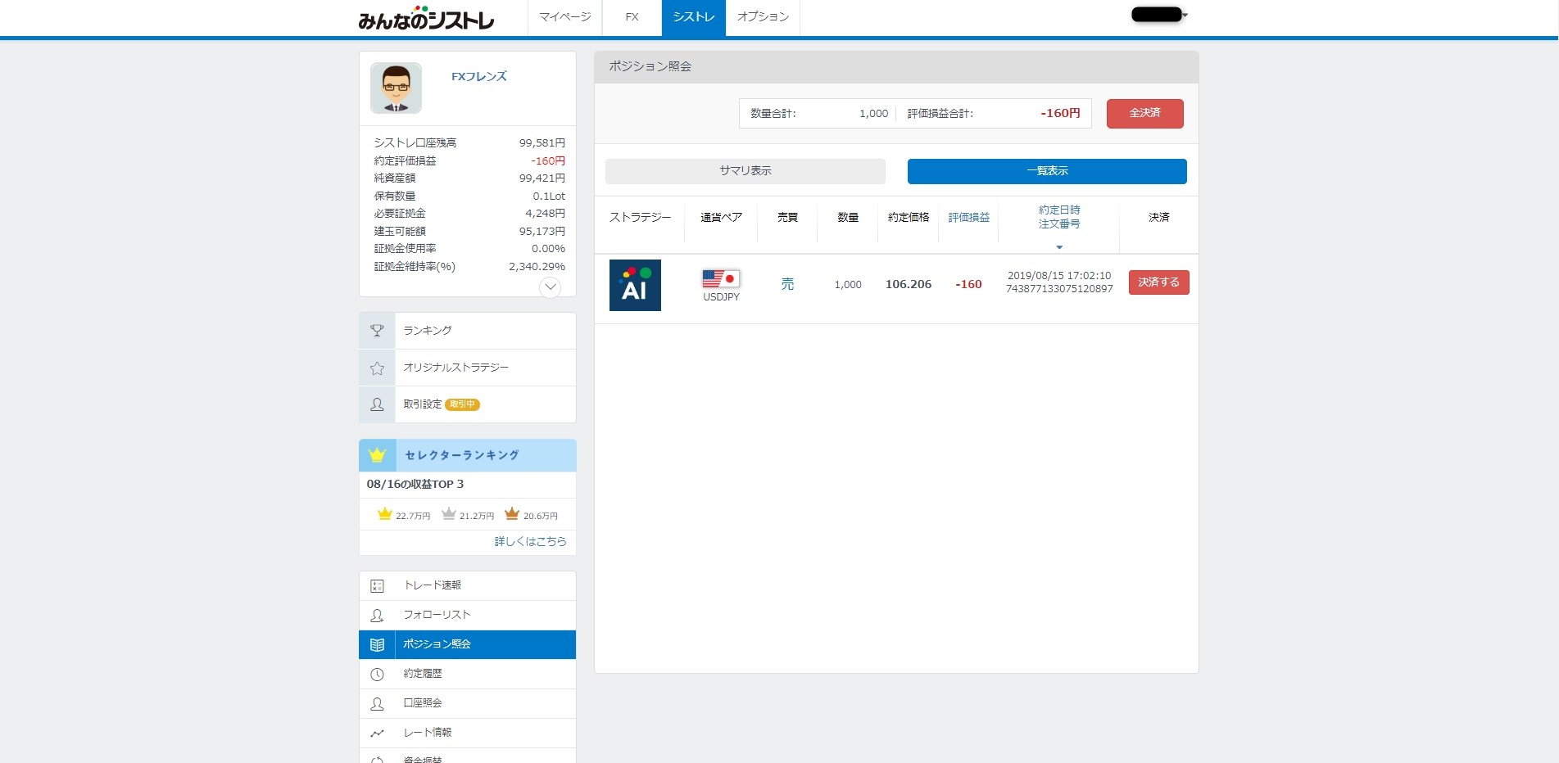Image resolution: width=1559 pixels, height=763 pixels.
Task: Switch to サマリ表示 view
Action: [x=745, y=171]
